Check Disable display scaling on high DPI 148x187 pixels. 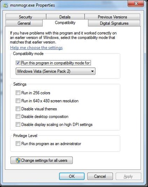click(18, 124)
